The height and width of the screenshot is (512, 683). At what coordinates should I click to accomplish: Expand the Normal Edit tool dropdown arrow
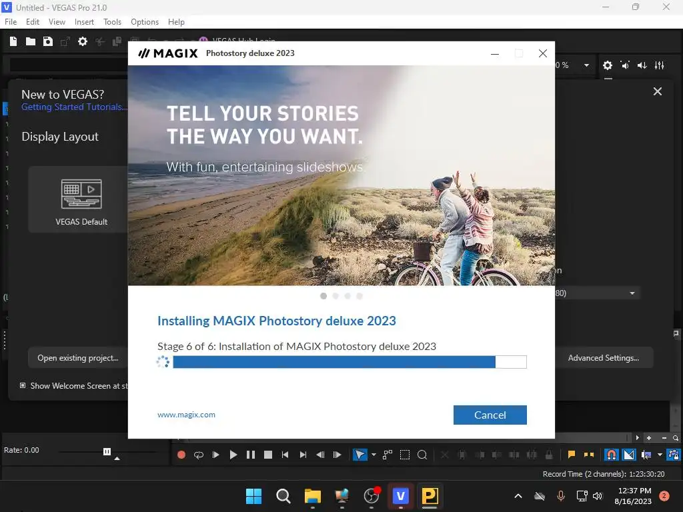point(374,455)
